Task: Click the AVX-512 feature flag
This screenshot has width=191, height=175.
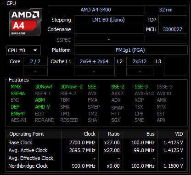Action: [x=144, y=93]
